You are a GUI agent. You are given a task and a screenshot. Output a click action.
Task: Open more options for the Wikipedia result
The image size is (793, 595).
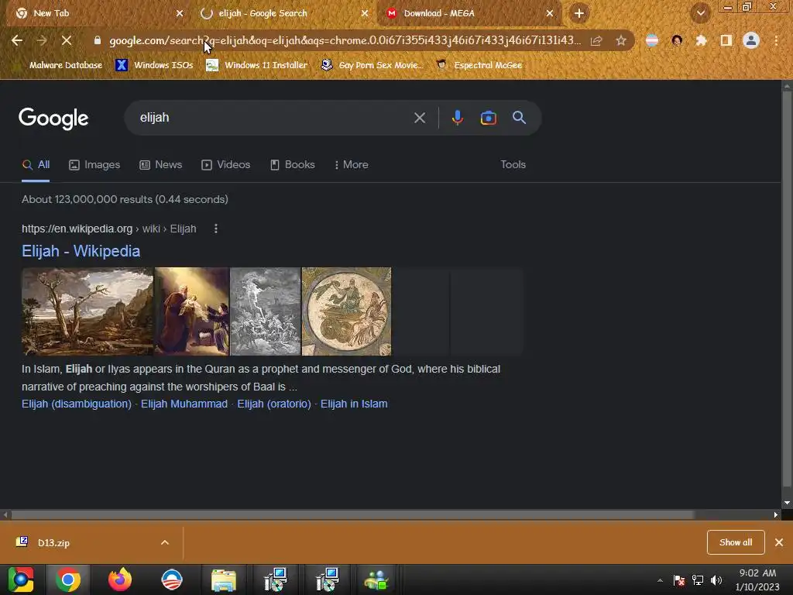pyautogui.click(x=216, y=229)
